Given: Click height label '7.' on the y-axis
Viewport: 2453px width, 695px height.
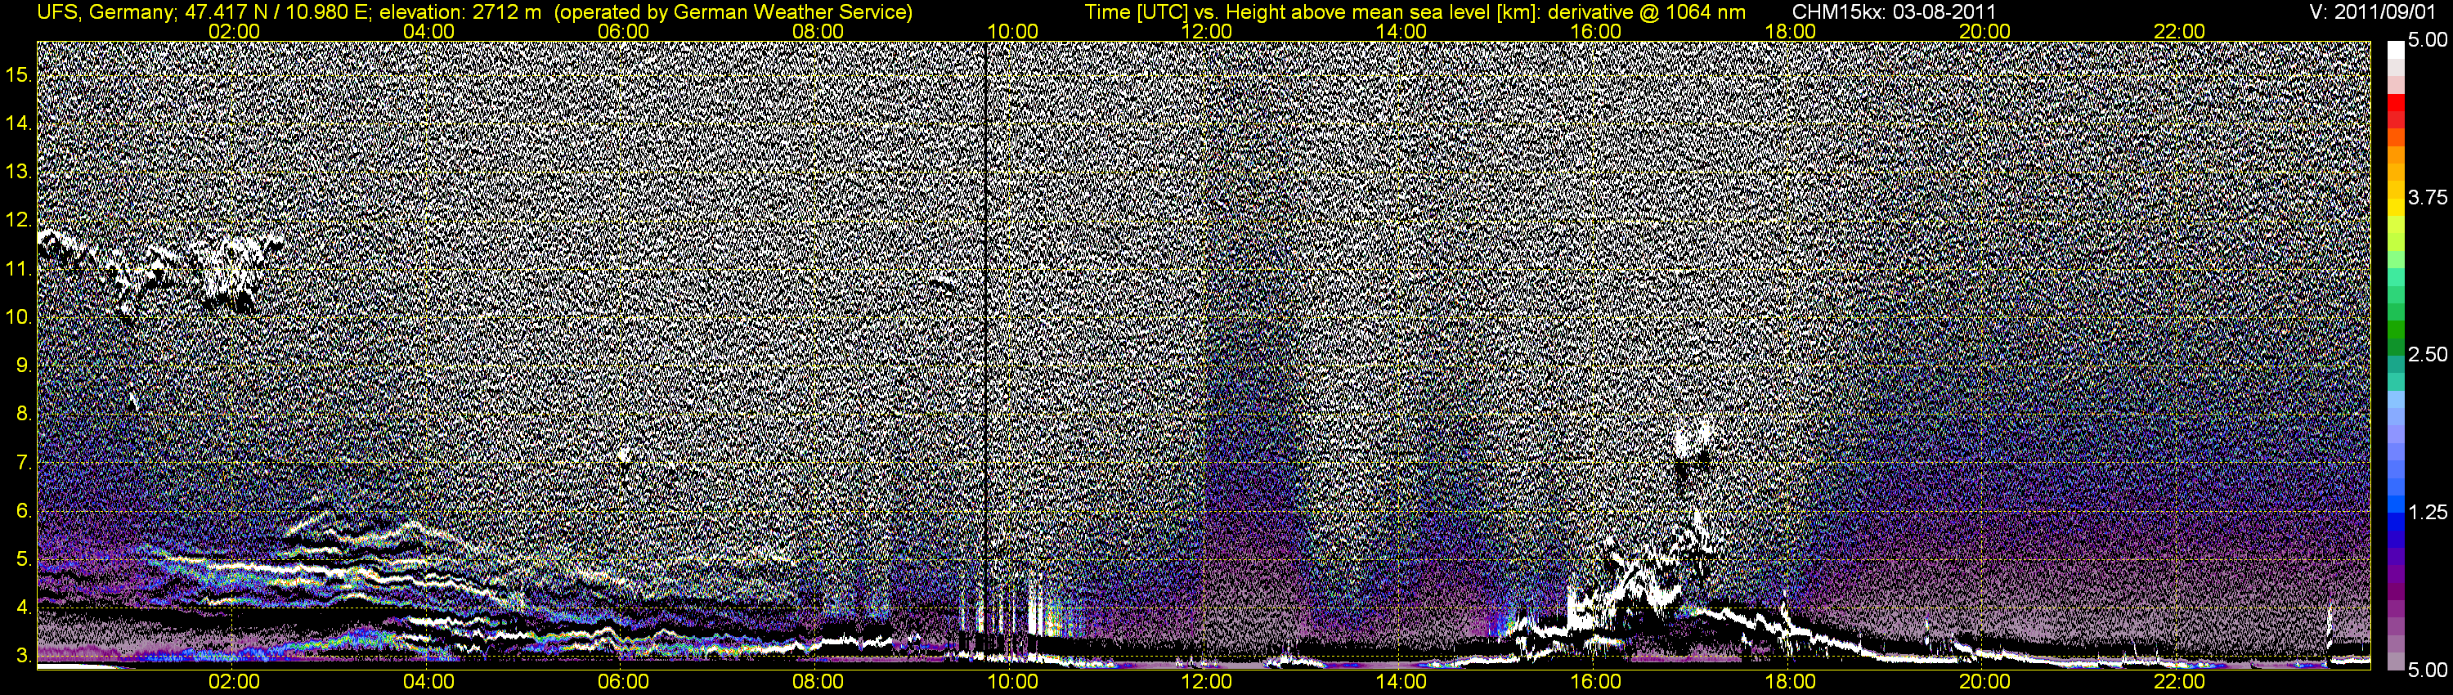Looking at the screenshot, I should pos(24,463).
